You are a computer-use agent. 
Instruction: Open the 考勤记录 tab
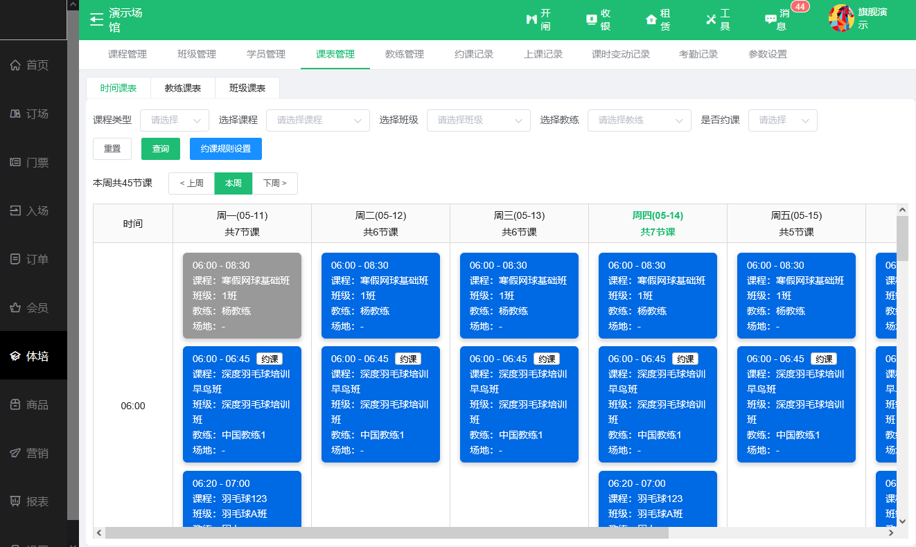[698, 54]
